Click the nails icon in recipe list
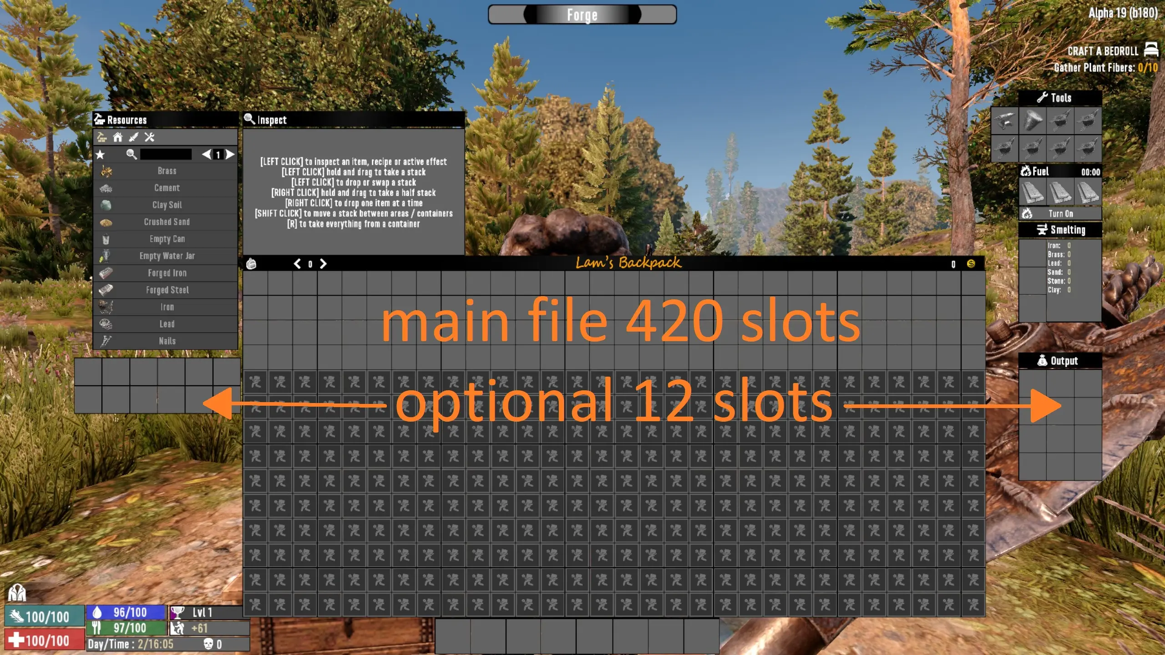Image resolution: width=1165 pixels, height=655 pixels. 106,341
